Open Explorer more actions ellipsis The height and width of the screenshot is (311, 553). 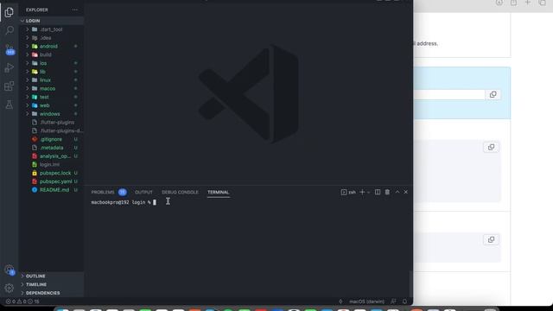click(75, 10)
